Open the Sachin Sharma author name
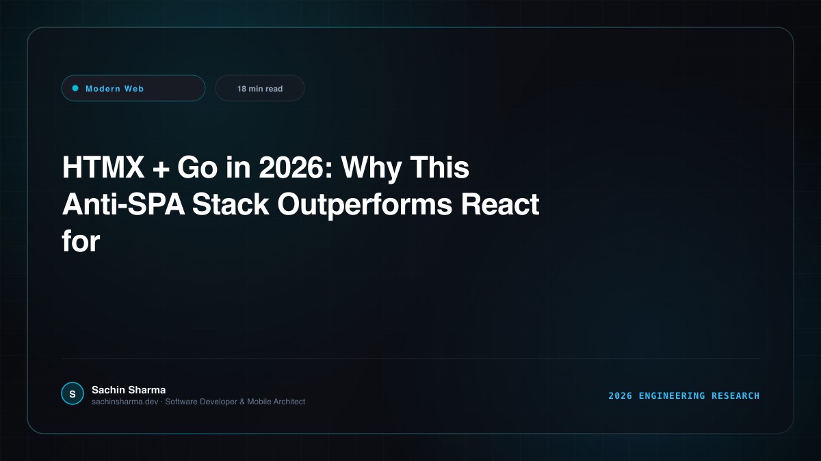 click(129, 389)
